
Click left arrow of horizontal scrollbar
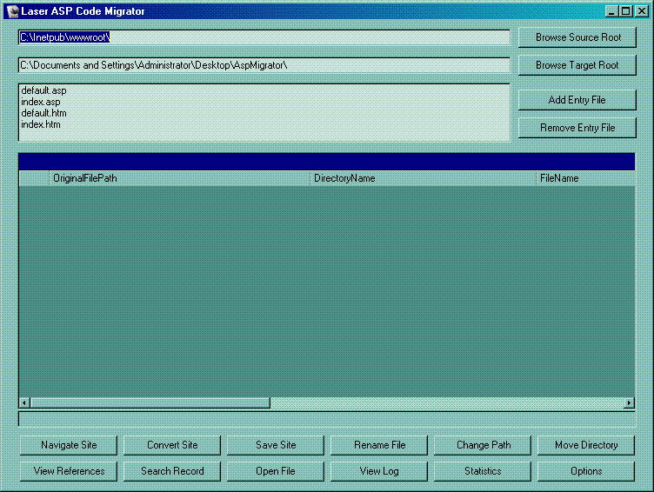tap(25, 402)
